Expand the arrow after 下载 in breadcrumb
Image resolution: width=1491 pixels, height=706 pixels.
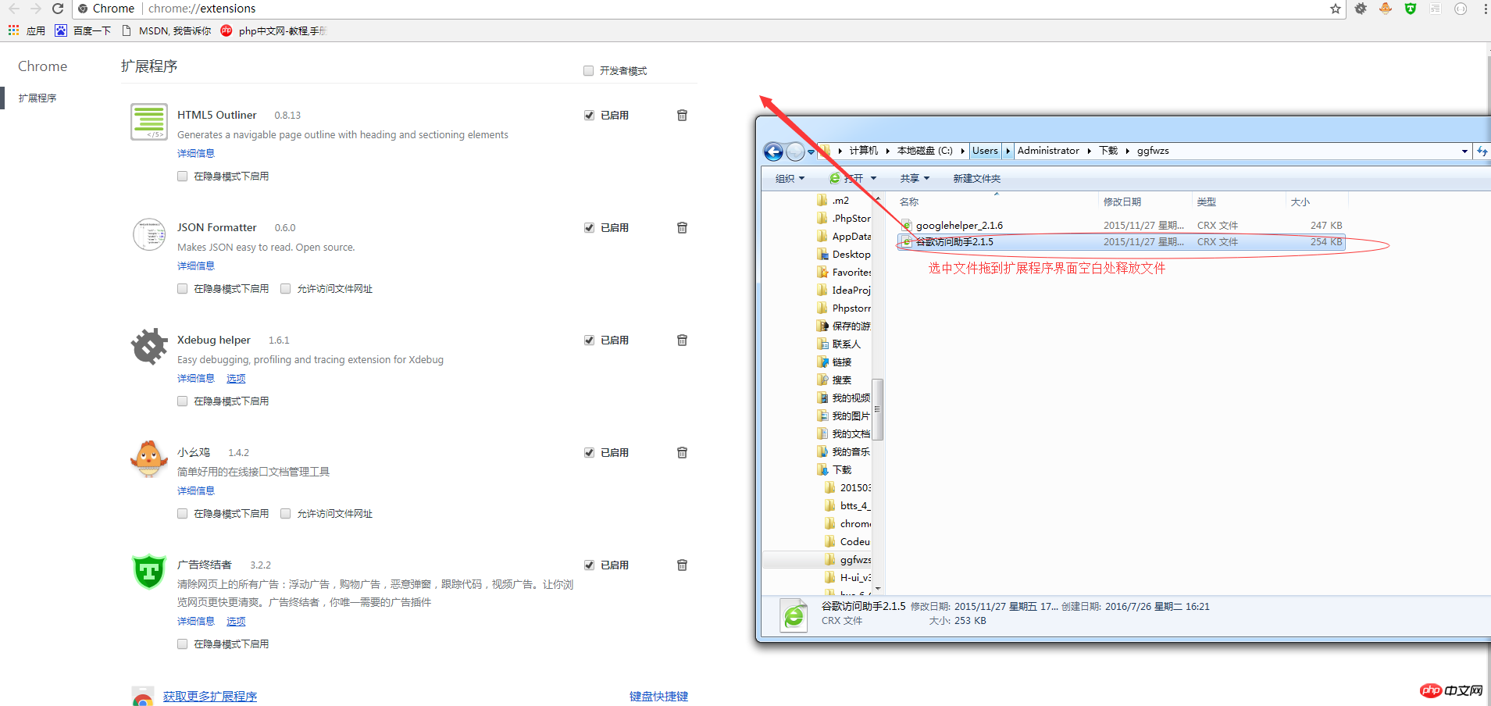[x=1127, y=151]
